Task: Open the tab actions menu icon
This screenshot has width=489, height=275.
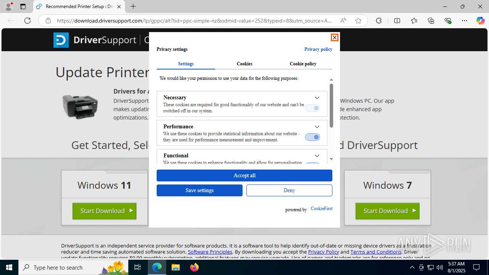Action: pos(23,6)
